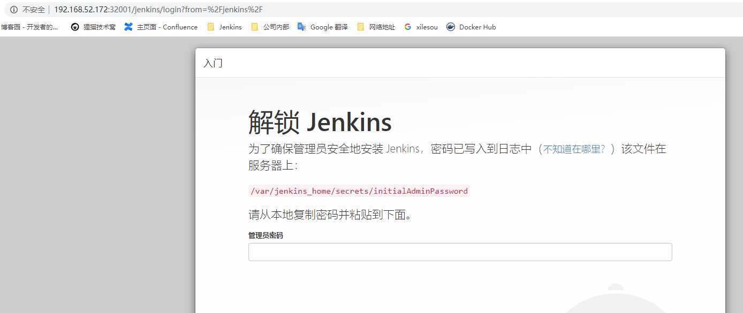743x313 pixels.
Task: Open the Google 翻译 bookmark
Action: [x=322, y=27]
